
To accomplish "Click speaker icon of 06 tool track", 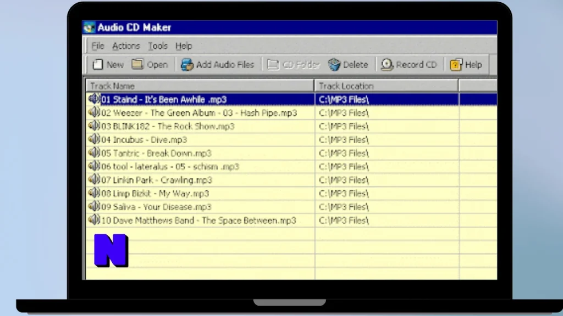I will pos(94,166).
